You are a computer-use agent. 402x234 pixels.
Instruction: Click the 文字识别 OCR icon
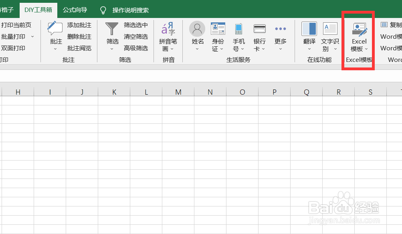(330, 29)
